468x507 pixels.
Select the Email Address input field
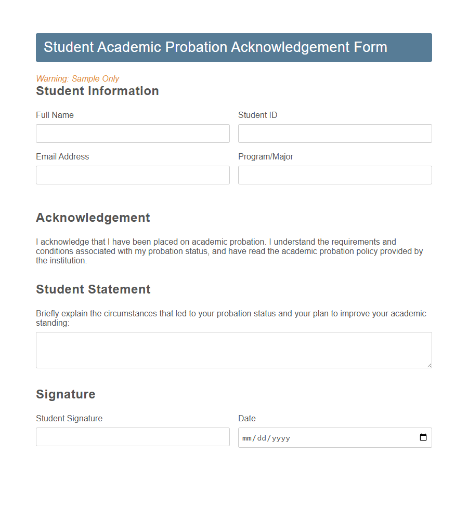coord(133,175)
